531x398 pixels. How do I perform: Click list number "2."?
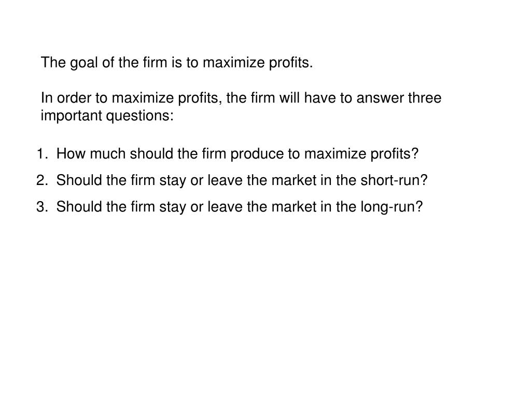click(x=43, y=180)
